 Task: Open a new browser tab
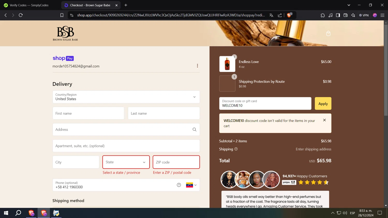point(126,5)
